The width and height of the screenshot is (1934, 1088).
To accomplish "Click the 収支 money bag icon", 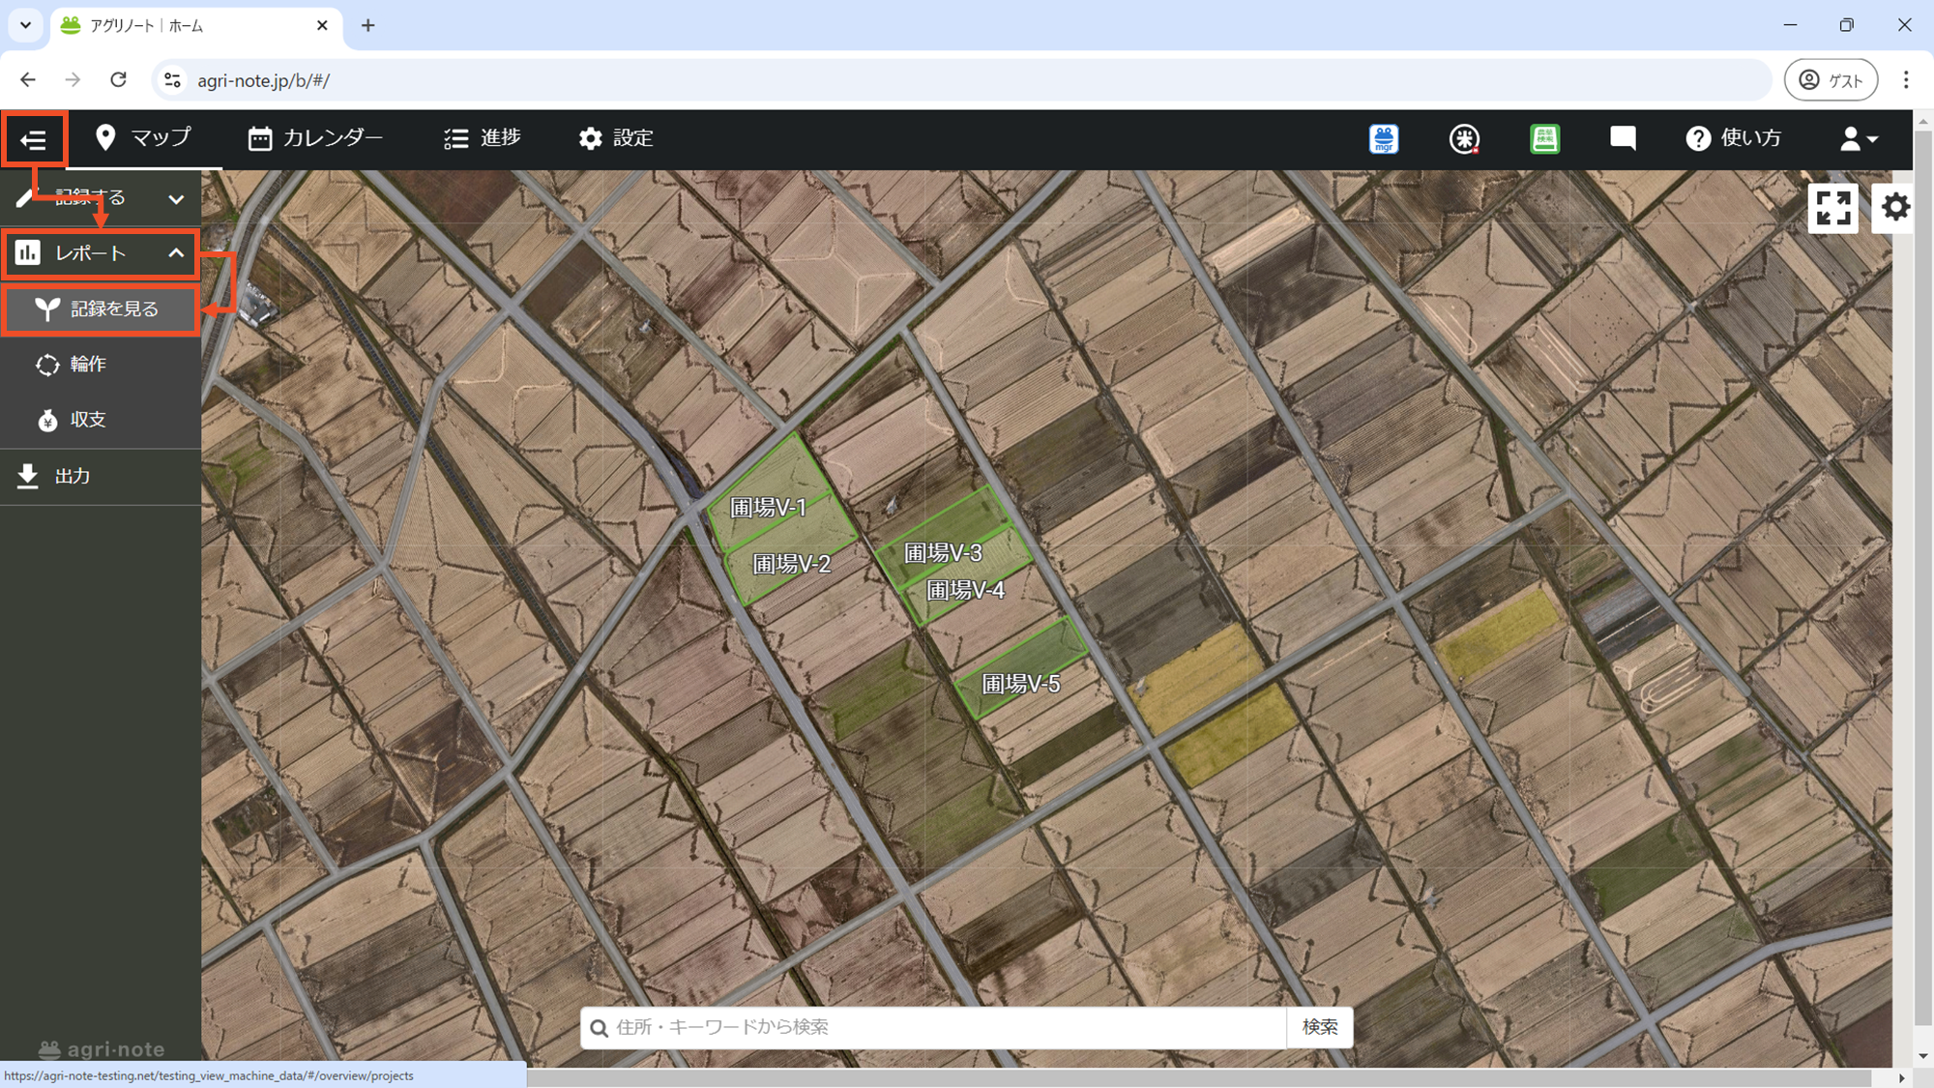I will [x=47, y=420].
